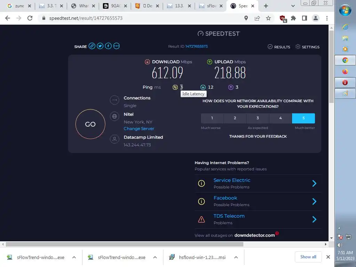356x267 pixels.
Task: Click the Windows Start orb
Action: (x=345, y=10)
